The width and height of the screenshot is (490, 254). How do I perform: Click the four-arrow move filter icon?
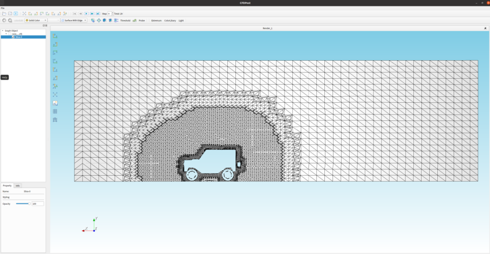coord(99,20)
